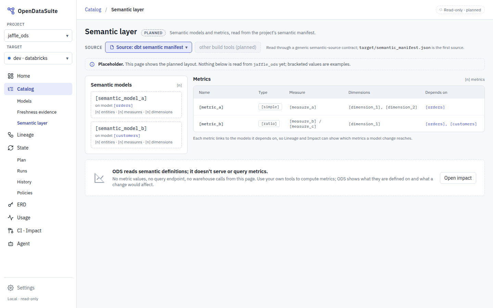Click the document icon in Source button
493x308 pixels.
[x=112, y=47]
